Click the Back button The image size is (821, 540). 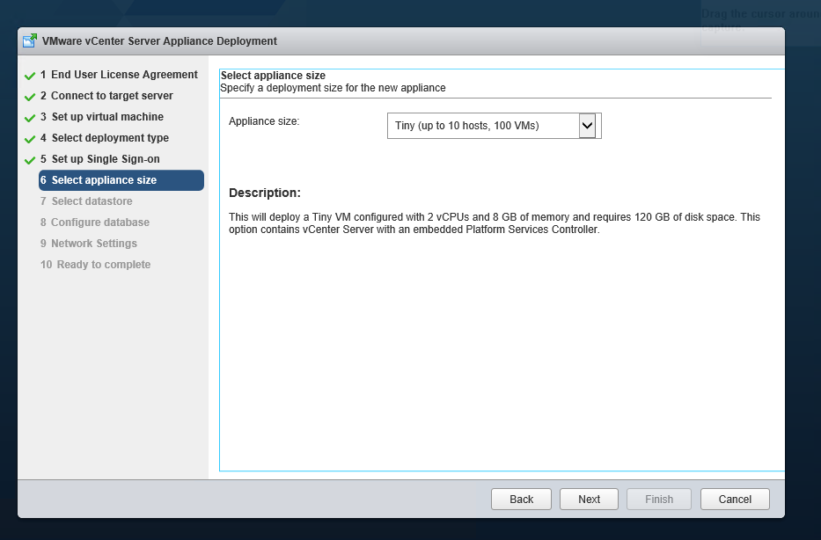(x=521, y=500)
